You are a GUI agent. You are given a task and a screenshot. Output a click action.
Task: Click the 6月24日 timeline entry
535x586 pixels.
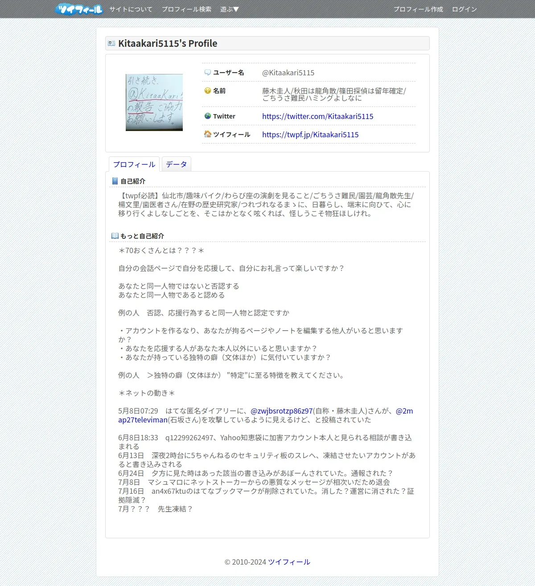point(256,473)
